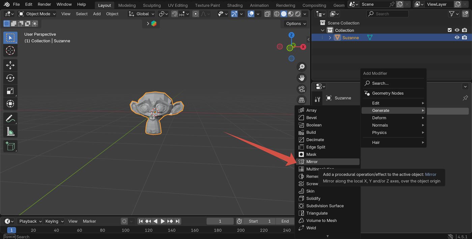This screenshot has width=472, height=239.
Task: Select the Transform tool
Action: [x=10, y=104]
